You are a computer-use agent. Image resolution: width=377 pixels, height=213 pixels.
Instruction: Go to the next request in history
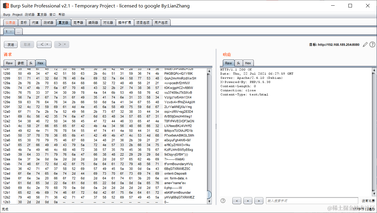click(x=60, y=45)
